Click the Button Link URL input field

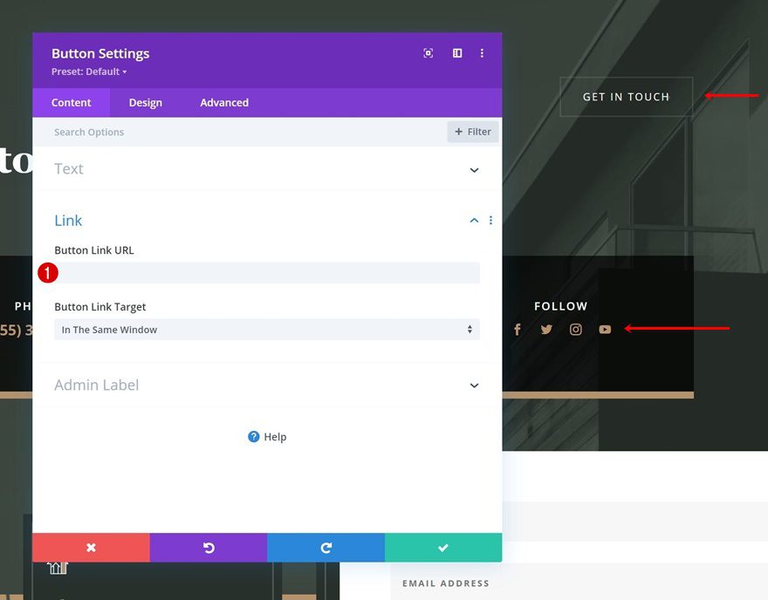[267, 273]
